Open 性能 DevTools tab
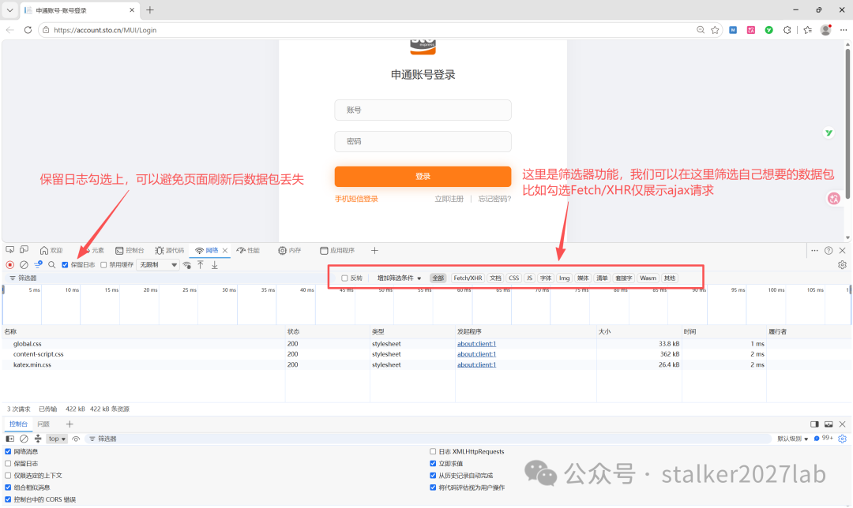This screenshot has height=508, width=853. coord(248,251)
